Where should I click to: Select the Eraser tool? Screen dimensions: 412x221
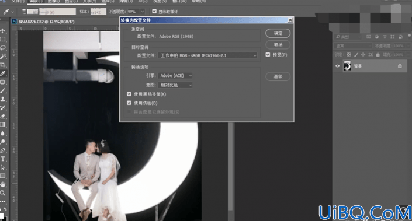point(3,116)
